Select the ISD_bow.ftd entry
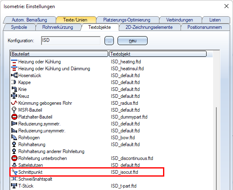The height and width of the screenshot is (190, 233). [x=123, y=138]
